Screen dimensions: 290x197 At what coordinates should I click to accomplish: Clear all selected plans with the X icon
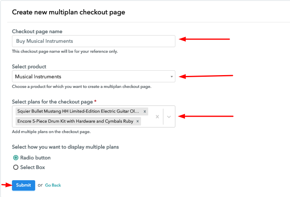point(157,117)
